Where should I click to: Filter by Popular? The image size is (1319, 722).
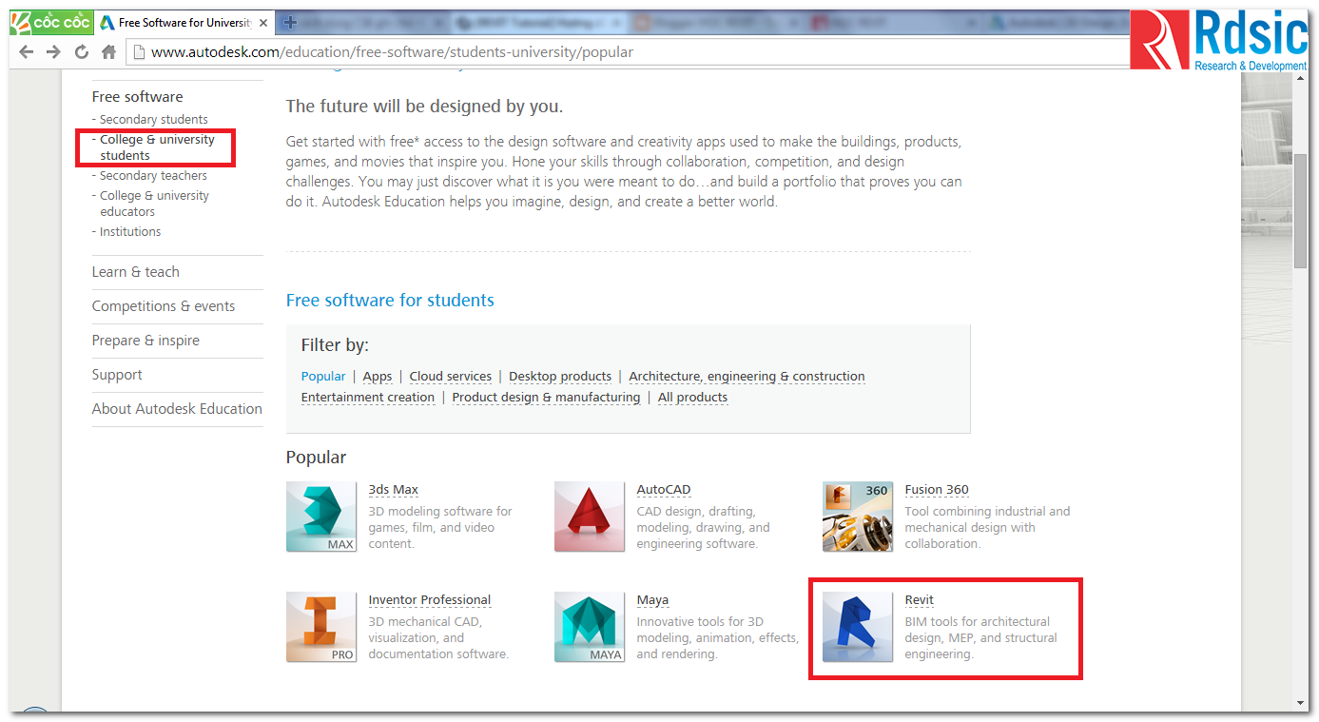323,377
